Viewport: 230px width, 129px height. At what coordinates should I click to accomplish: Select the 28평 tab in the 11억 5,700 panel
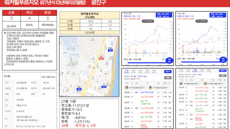tap(133, 72)
